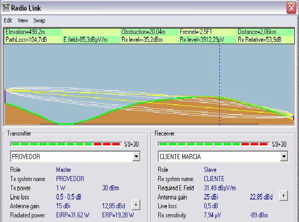The height and width of the screenshot is (222, 299).
Task: Select the PROVEDOR combo box field
Action: [75, 156]
